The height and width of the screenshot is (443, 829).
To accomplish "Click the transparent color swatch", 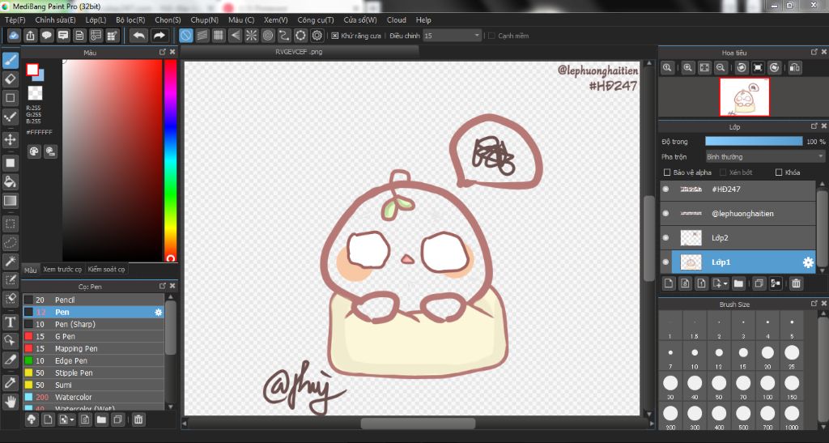I will 35,93.
